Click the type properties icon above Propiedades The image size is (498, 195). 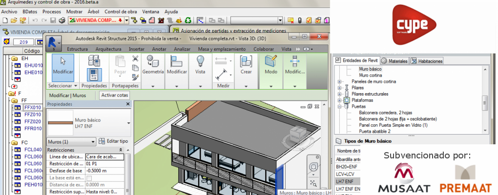tap(94, 60)
